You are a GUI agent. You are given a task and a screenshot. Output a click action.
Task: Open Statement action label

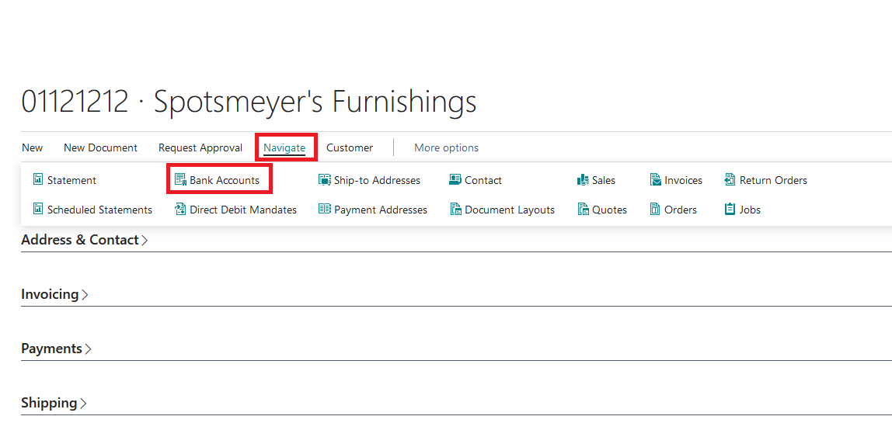click(x=71, y=180)
